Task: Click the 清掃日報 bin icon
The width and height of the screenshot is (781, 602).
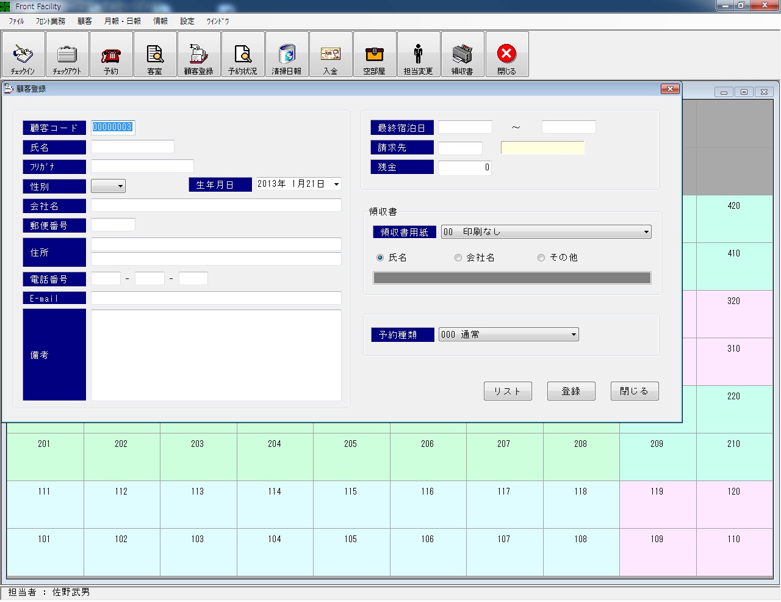Action: 287,54
